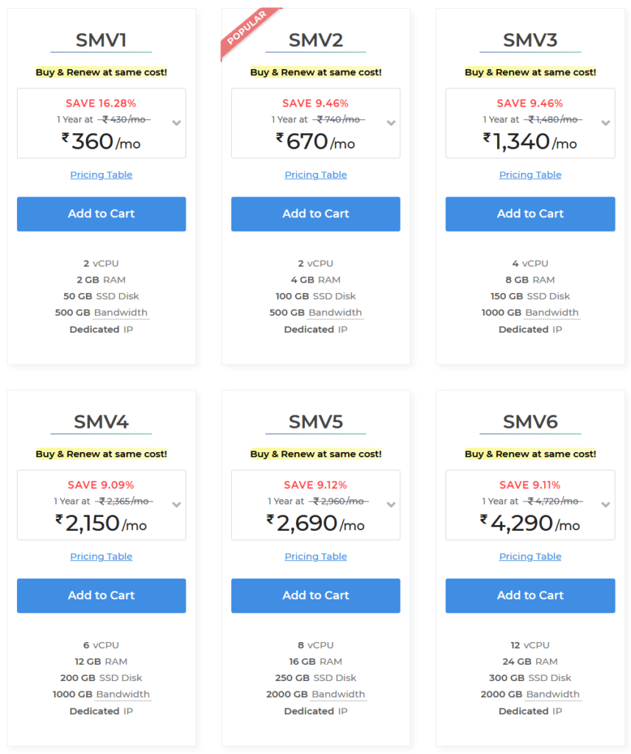The image size is (631, 754).
Task: Add the SMV2 plan to cart
Action: point(315,214)
